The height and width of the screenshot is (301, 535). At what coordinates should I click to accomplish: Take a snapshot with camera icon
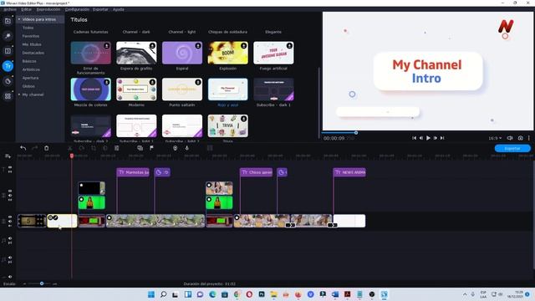click(x=520, y=138)
